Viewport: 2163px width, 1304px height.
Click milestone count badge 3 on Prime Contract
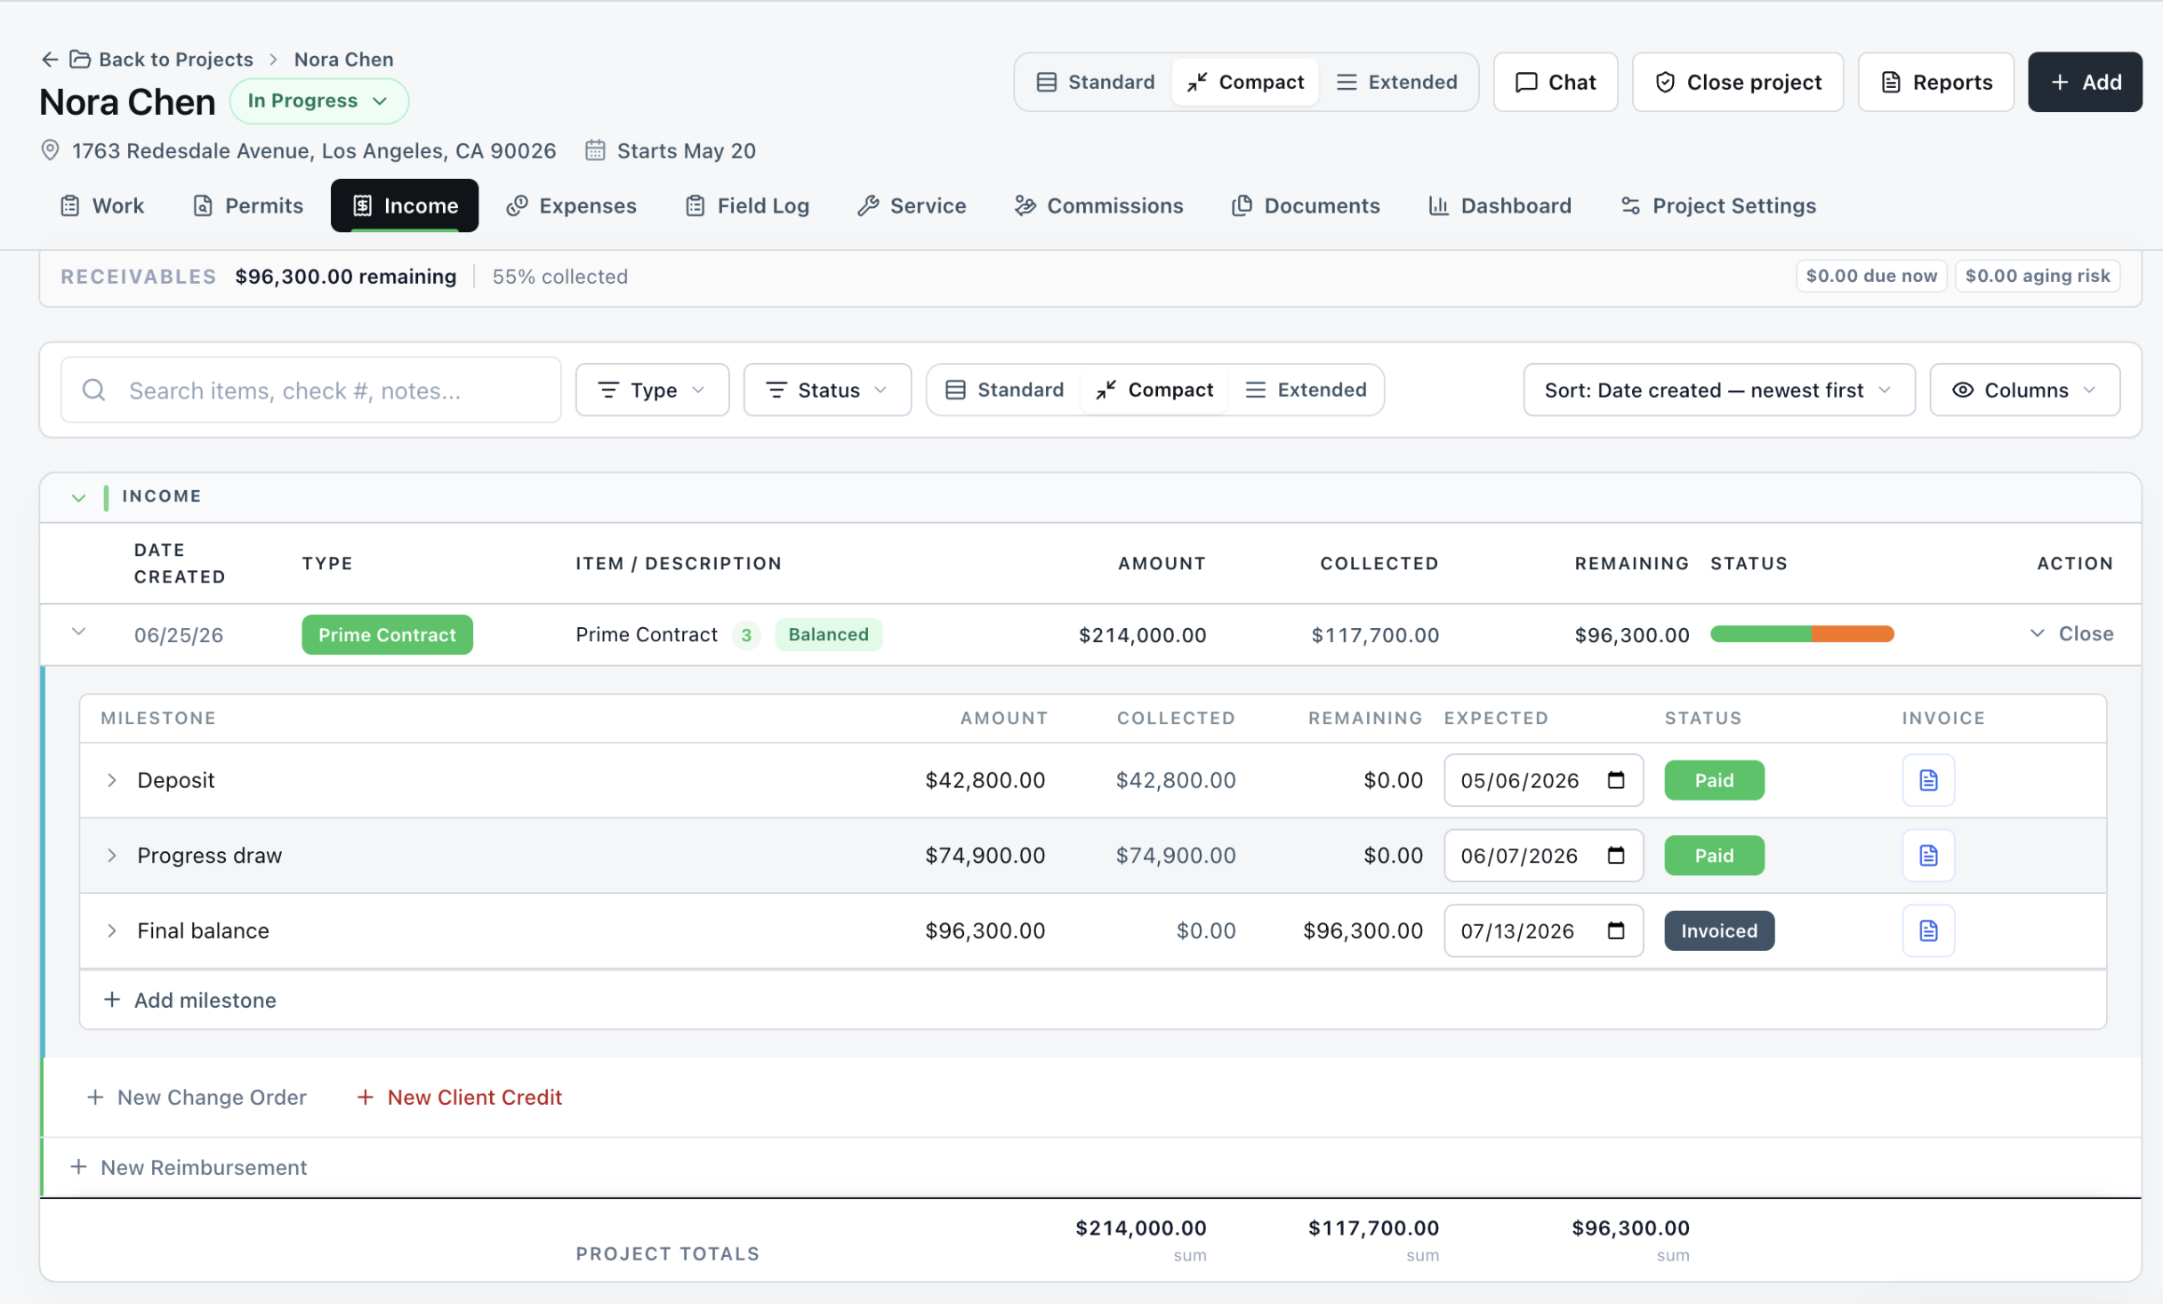746,635
